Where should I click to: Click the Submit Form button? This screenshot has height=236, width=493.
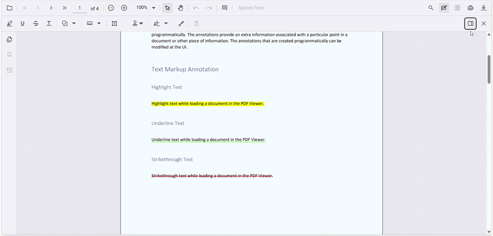(251, 8)
